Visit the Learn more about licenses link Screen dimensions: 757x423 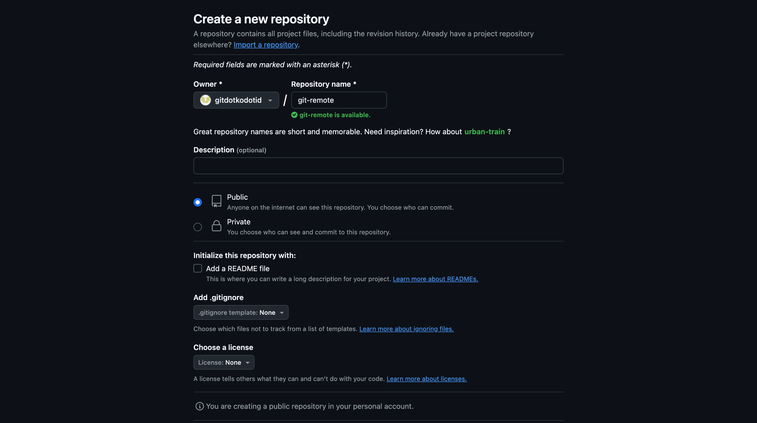[x=426, y=379]
